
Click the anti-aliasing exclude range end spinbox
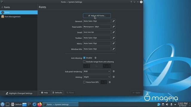pos(107,66)
